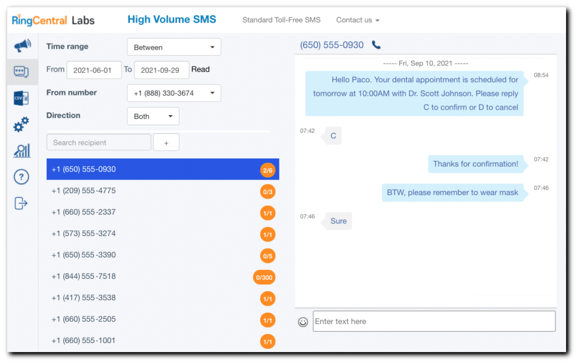This screenshot has height=364, width=578.
Task: Click the plus button next to search recipient
Action: (166, 143)
